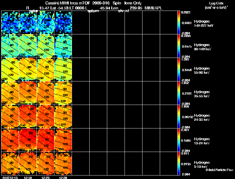Click the colorbar midpoint value '0.06732'
This screenshot has width=235, height=179.
click(x=188, y=117)
